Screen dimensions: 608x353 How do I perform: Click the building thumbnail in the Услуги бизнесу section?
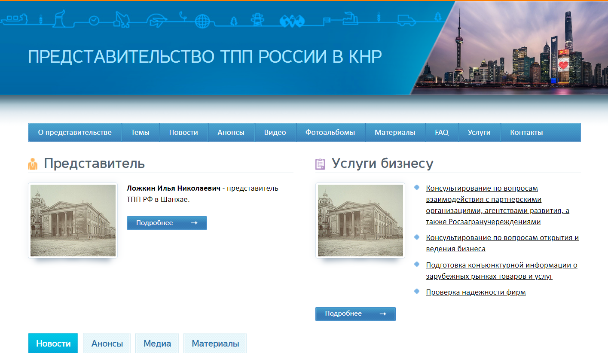click(360, 220)
